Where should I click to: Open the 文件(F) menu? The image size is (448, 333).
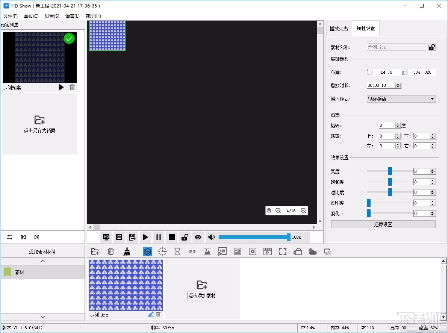pos(11,16)
